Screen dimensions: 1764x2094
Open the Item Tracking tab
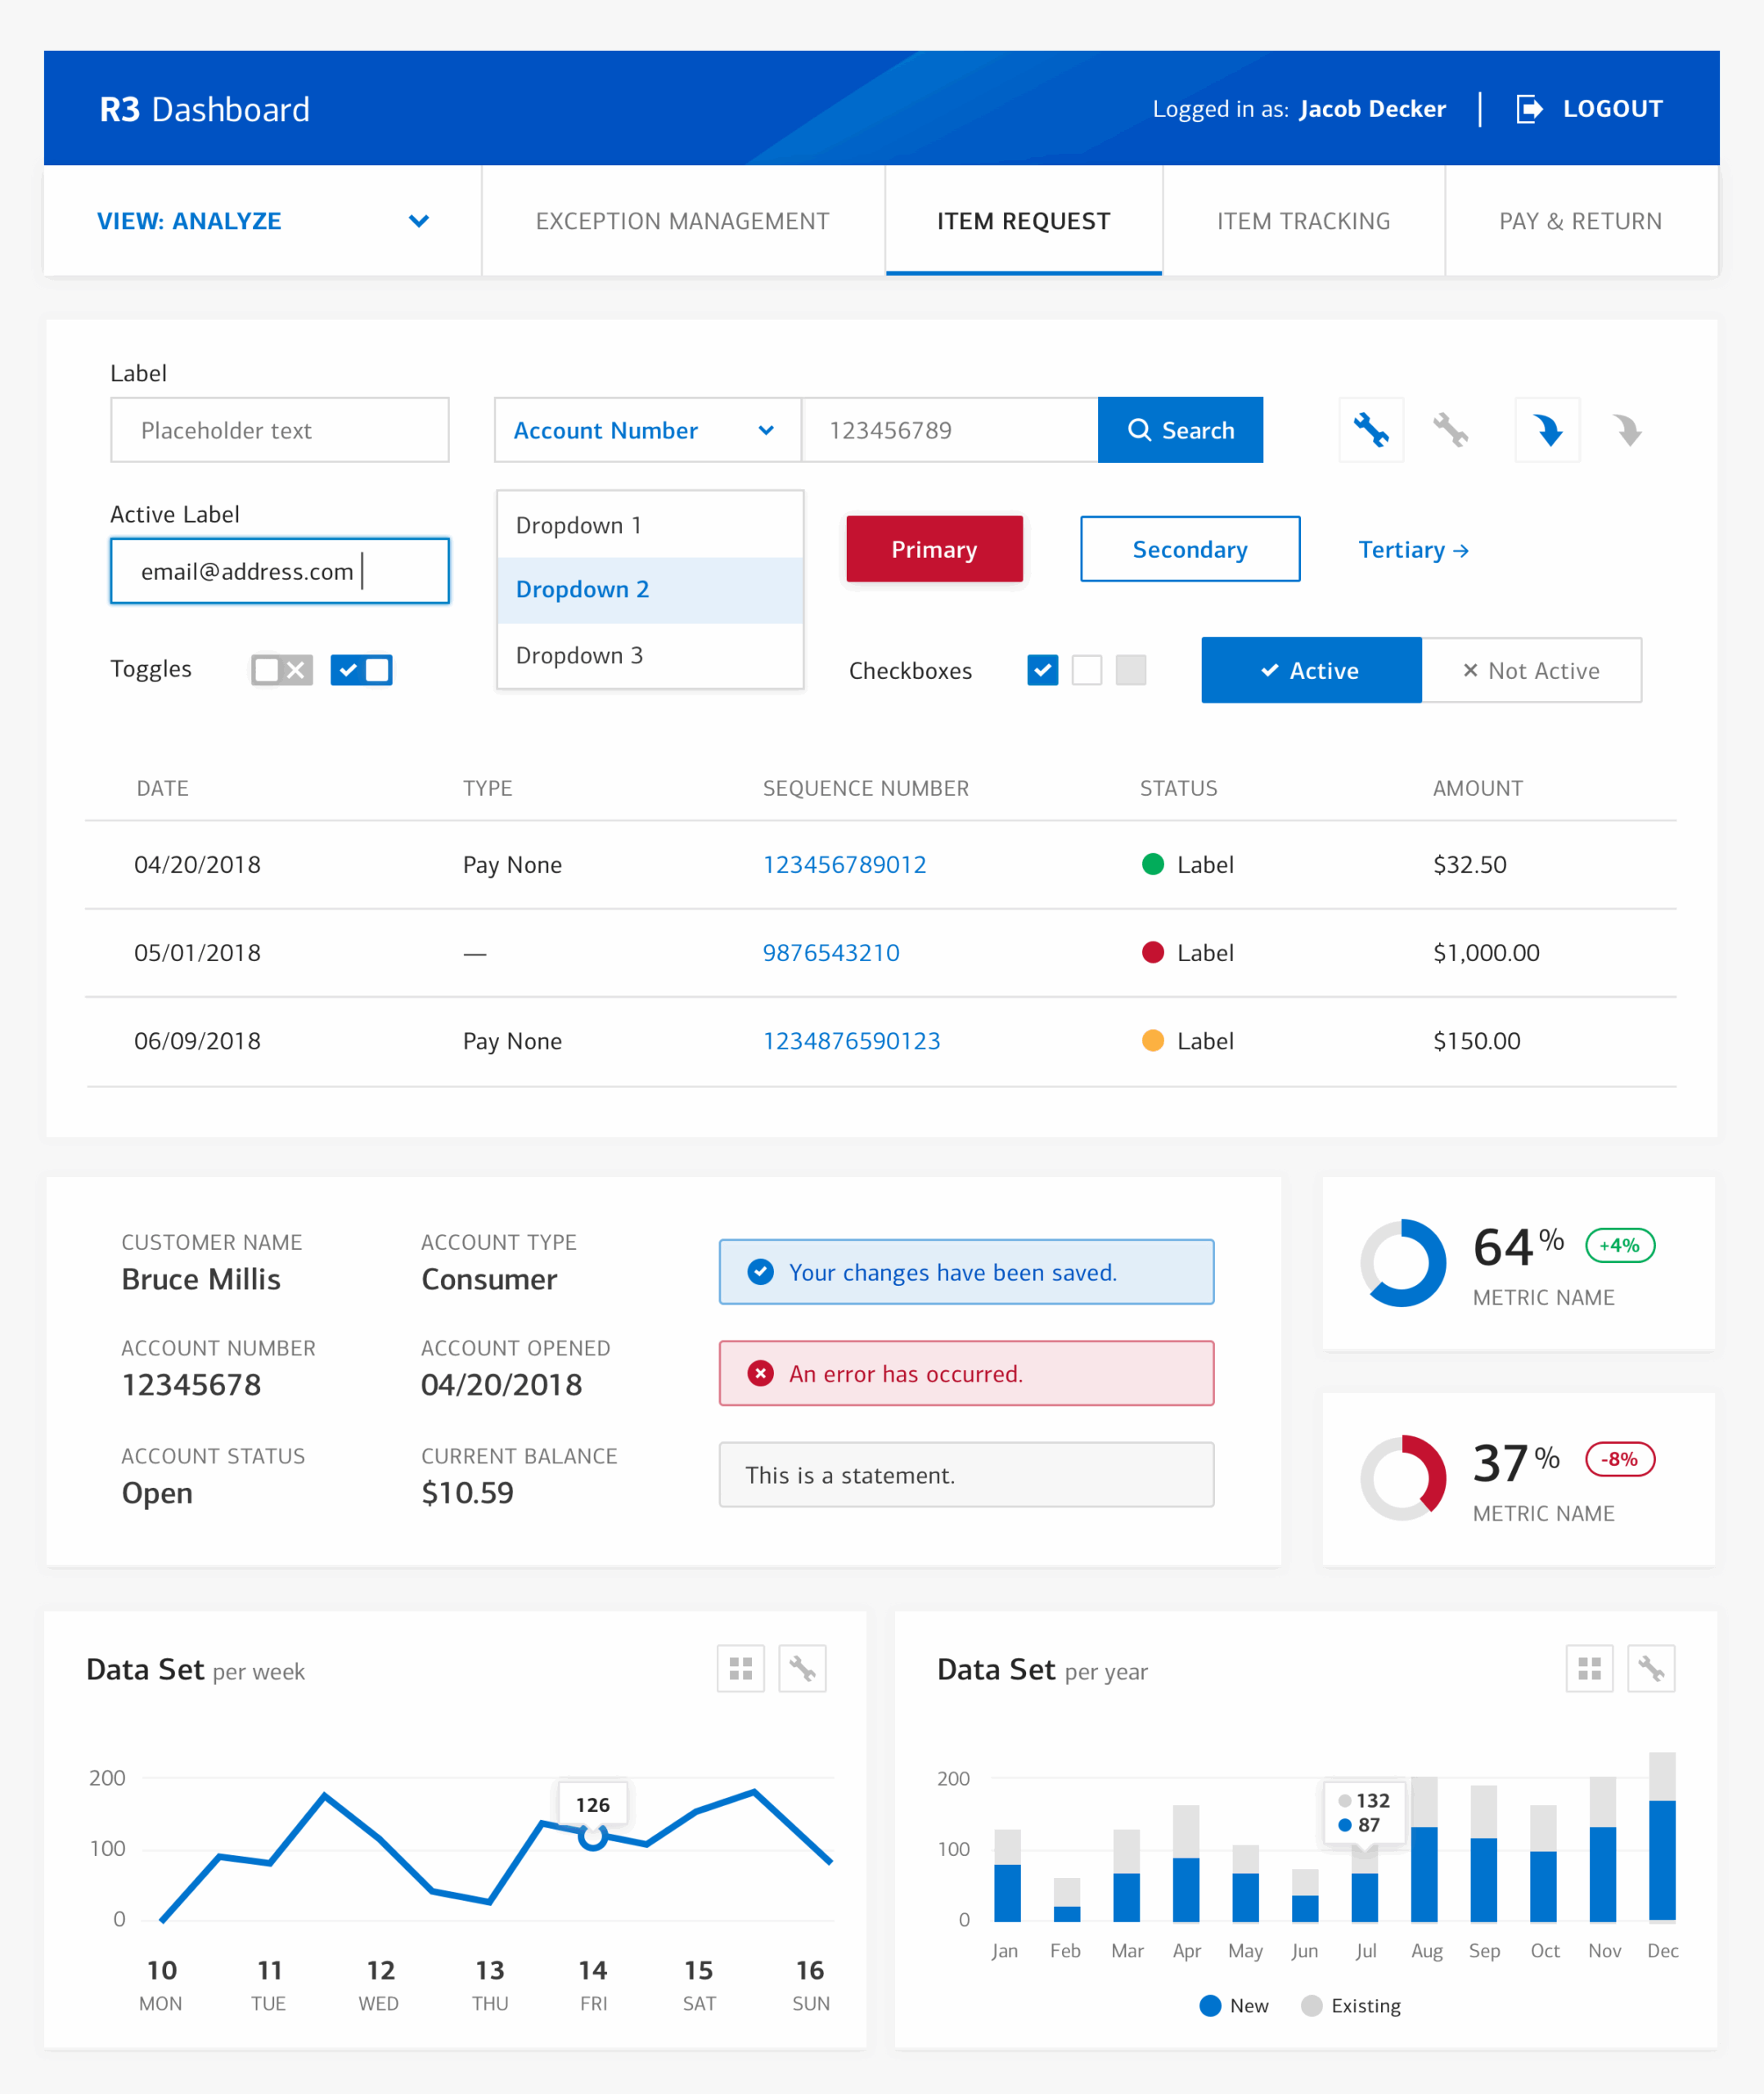1303,221
